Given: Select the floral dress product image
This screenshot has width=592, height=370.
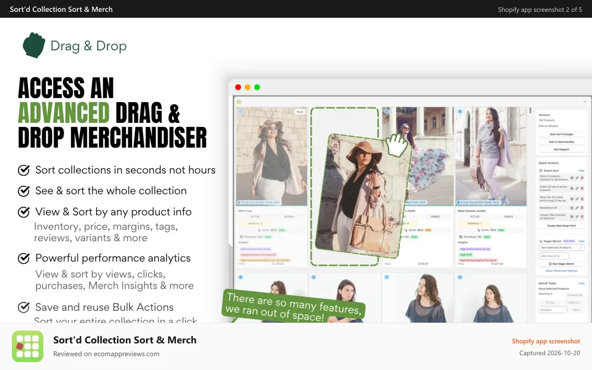Looking at the screenshot, I should [x=417, y=156].
